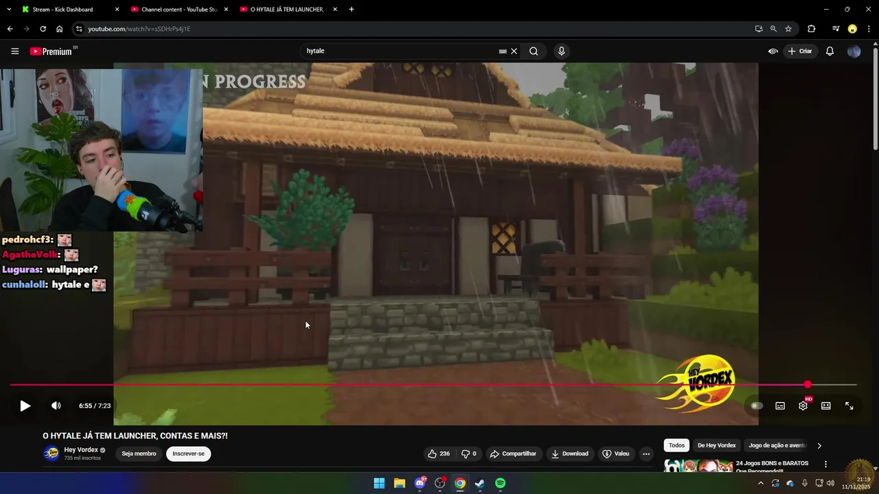This screenshot has height=494, width=879.
Task: Open Steam from taskbar
Action: 480,483
